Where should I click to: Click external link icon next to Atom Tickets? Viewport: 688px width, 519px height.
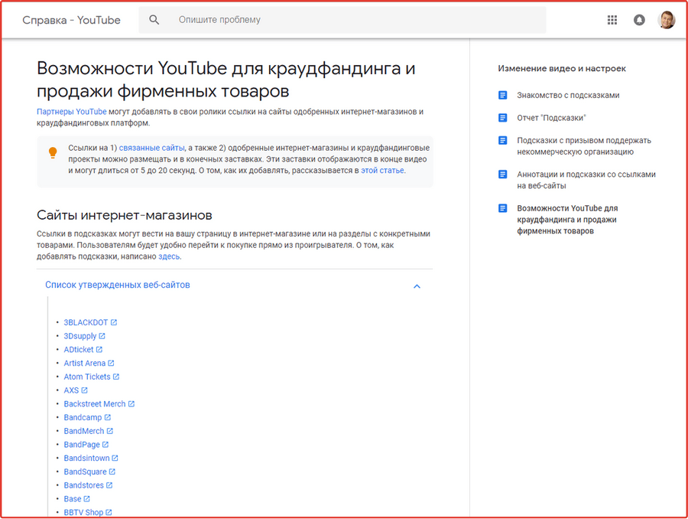pos(116,377)
